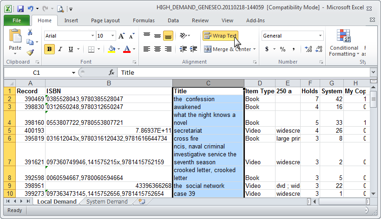Image resolution: width=381 pixels, height=219 pixels.
Task: Switch to the Data tab
Action: pyautogui.click(x=173, y=20)
